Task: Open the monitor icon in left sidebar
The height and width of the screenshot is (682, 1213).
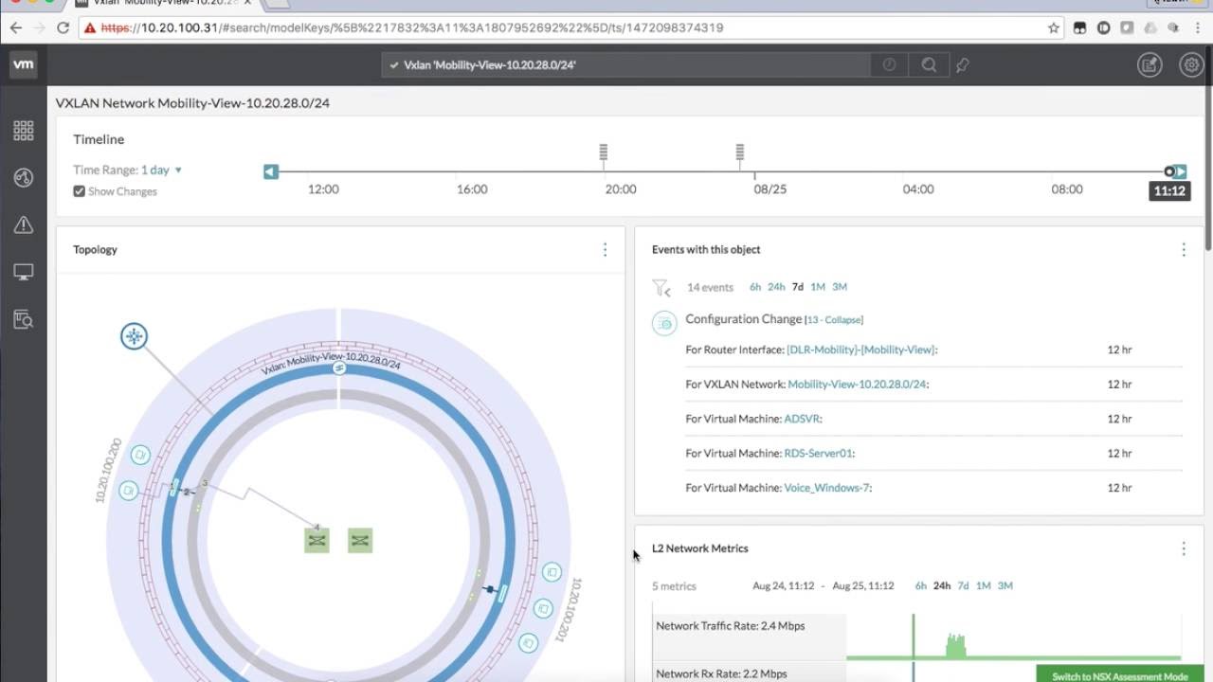Action: pyautogui.click(x=24, y=273)
